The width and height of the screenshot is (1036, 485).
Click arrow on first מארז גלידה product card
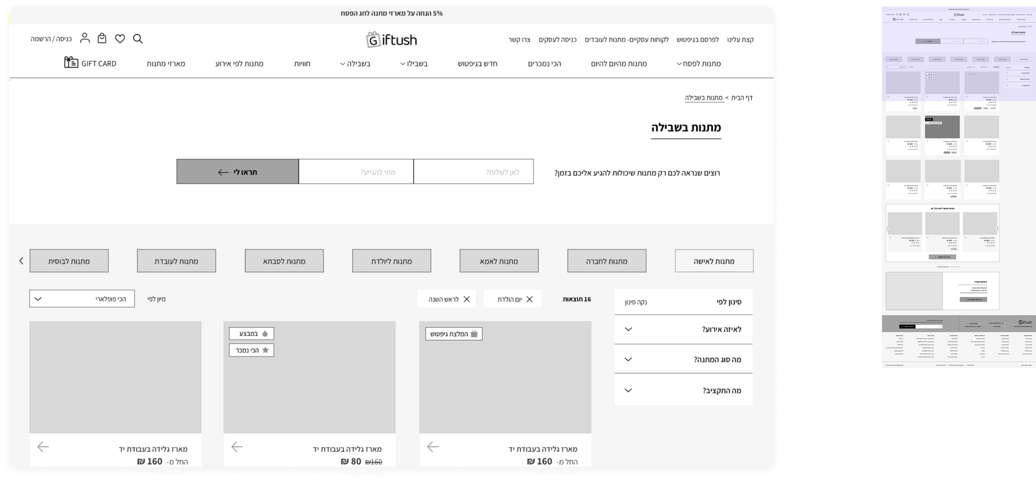[x=433, y=447]
